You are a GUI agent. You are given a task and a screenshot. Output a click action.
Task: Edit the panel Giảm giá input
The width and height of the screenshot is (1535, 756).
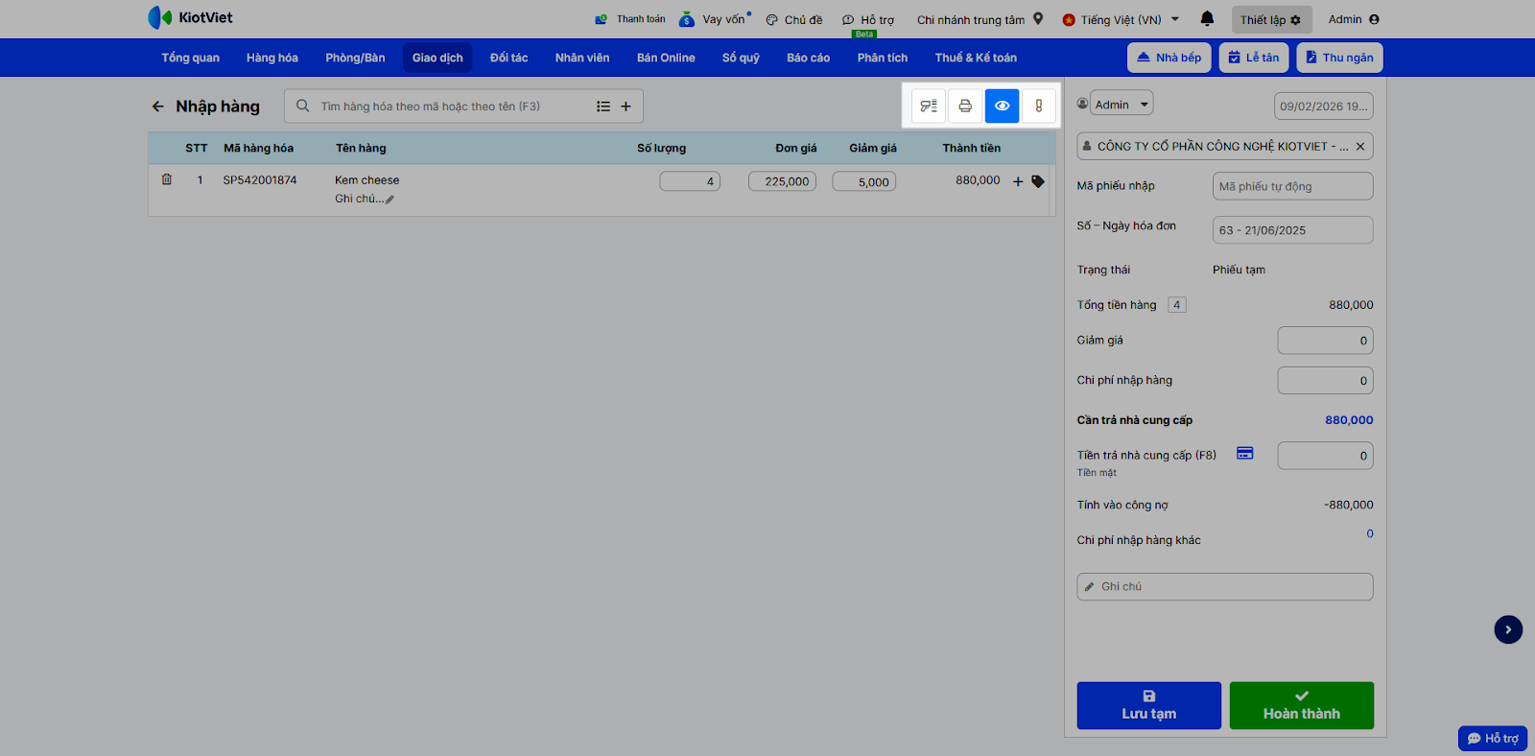[1325, 341]
